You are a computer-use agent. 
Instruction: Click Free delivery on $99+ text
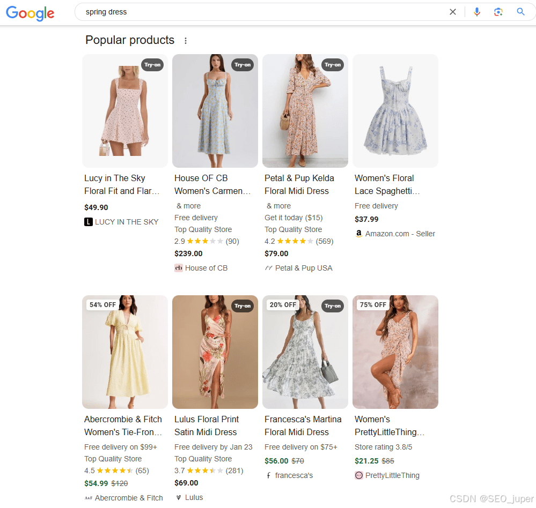[121, 447]
